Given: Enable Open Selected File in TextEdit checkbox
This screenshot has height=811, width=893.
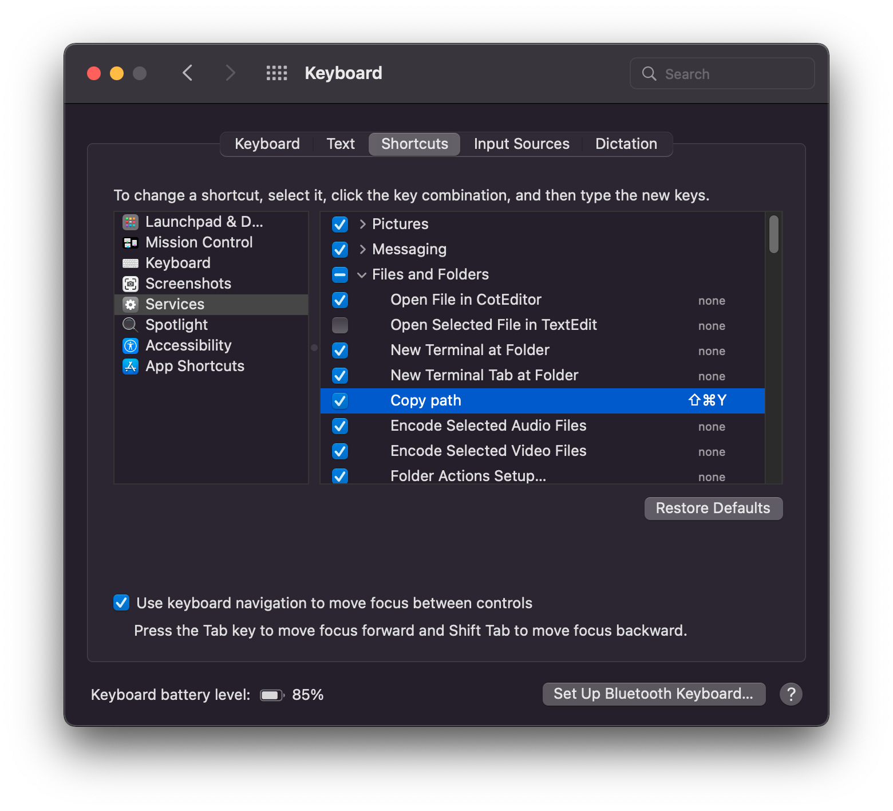Looking at the screenshot, I should [340, 325].
